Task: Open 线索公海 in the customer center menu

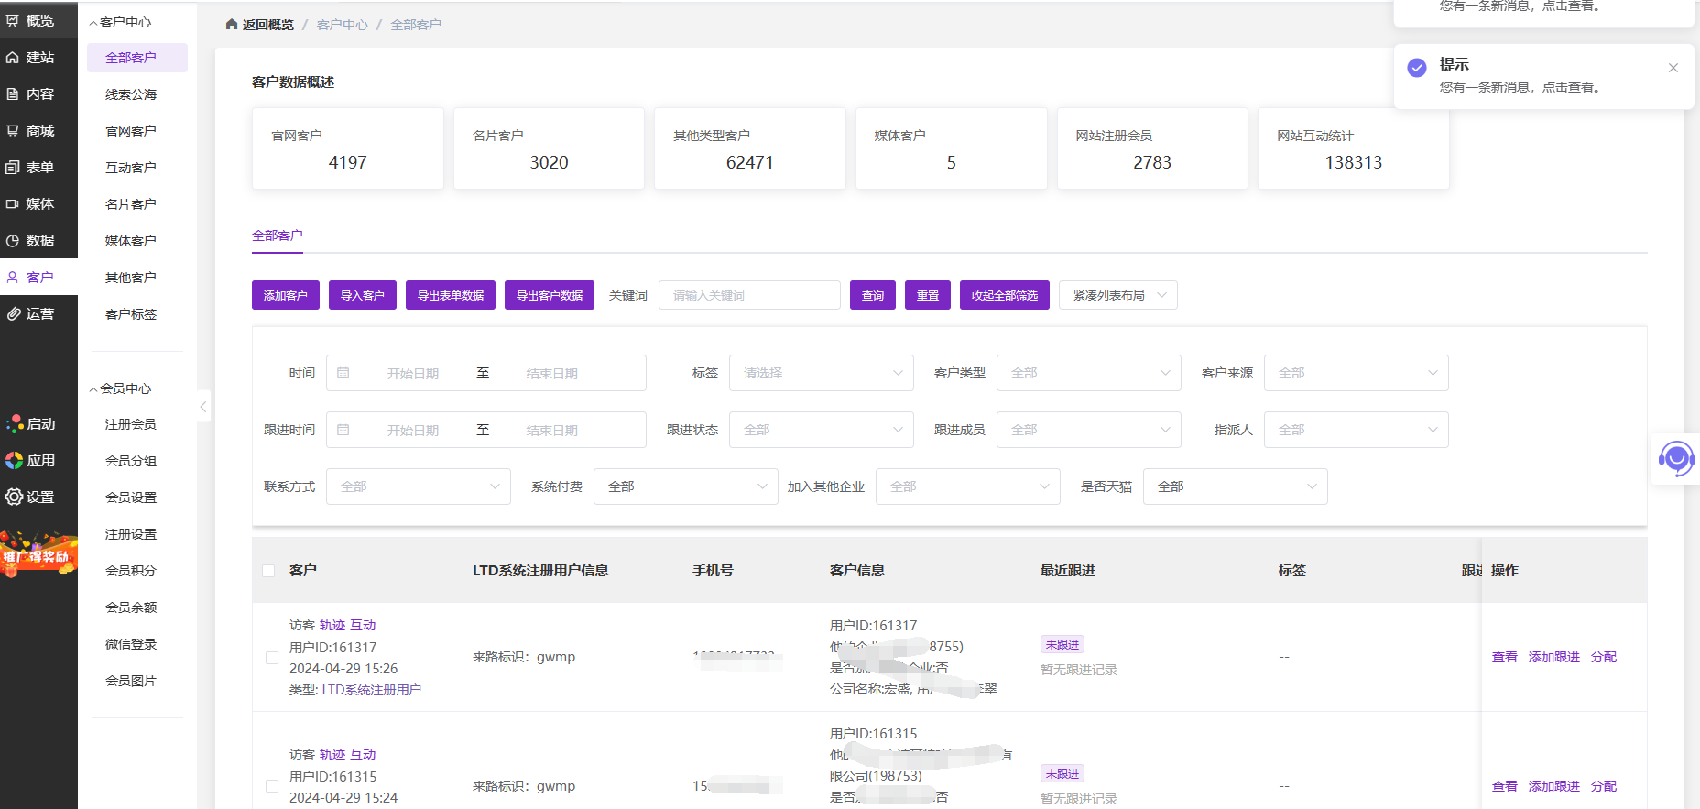Action: click(x=131, y=94)
